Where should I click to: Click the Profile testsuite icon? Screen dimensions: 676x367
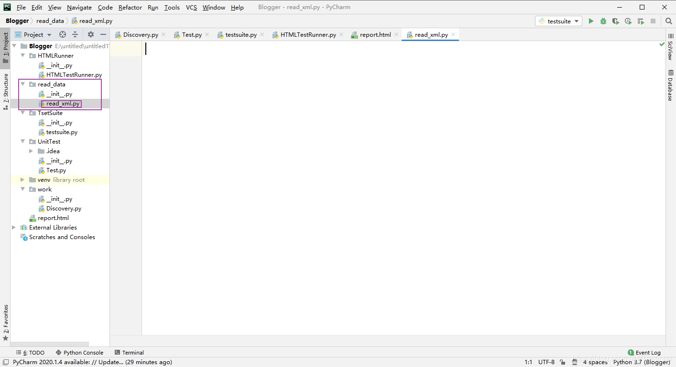click(x=628, y=21)
